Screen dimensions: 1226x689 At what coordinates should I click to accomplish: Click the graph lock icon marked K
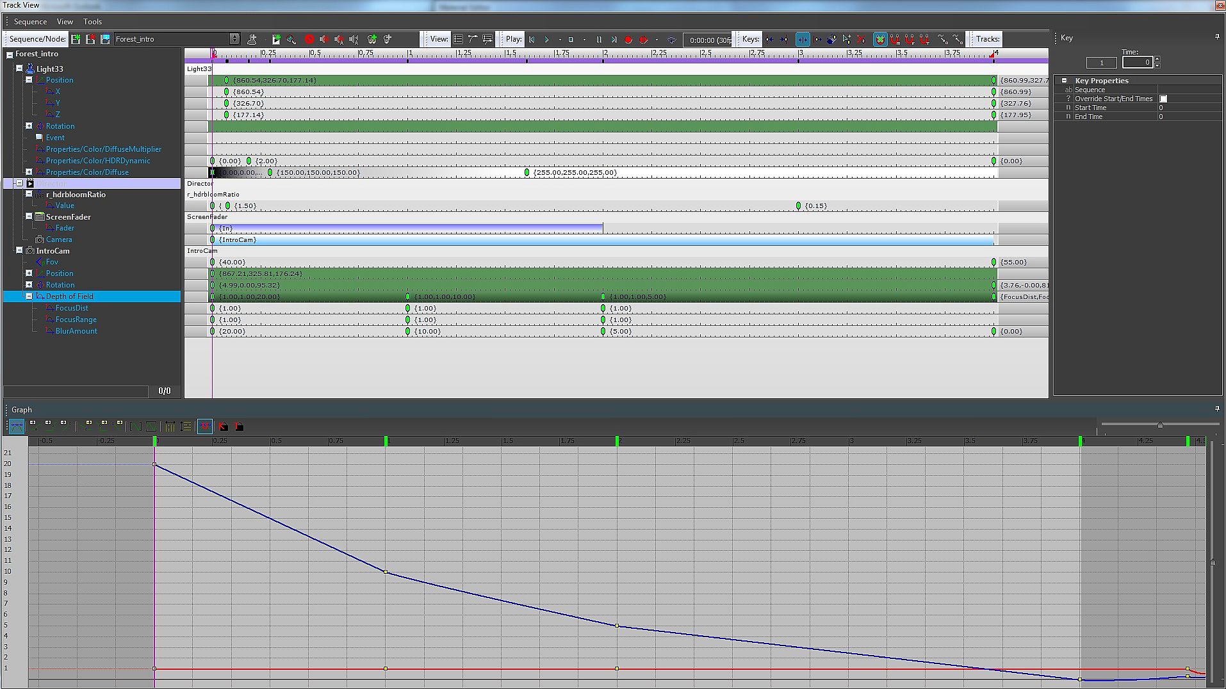223,426
